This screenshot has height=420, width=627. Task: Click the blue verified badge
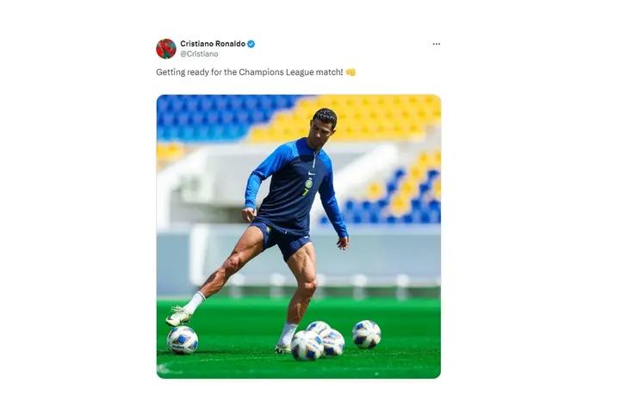pyautogui.click(x=251, y=44)
